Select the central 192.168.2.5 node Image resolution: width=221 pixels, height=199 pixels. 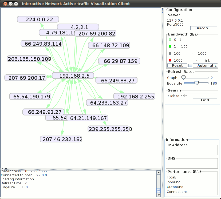(73, 75)
